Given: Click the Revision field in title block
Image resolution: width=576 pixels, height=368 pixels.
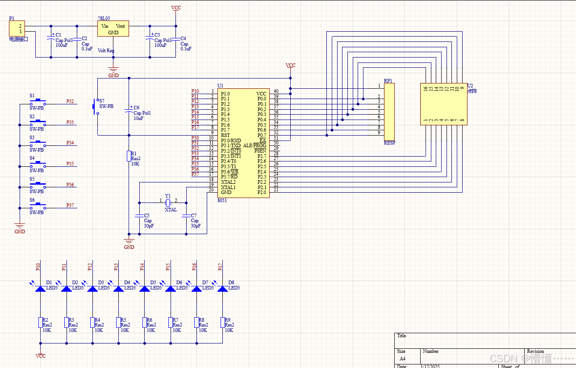Looking at the screenshot, I should pos(551,356).
